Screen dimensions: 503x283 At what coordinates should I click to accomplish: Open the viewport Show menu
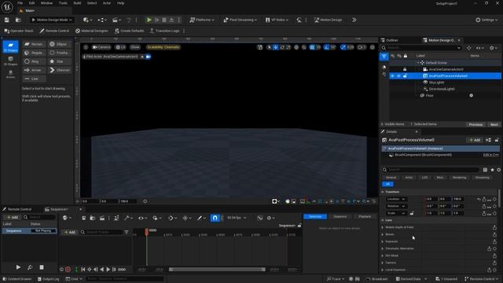click(x=135, y=47)
